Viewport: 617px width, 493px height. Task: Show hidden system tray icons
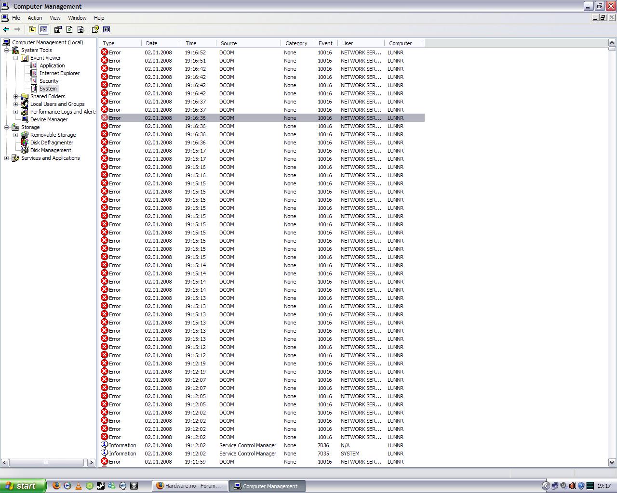546,486
